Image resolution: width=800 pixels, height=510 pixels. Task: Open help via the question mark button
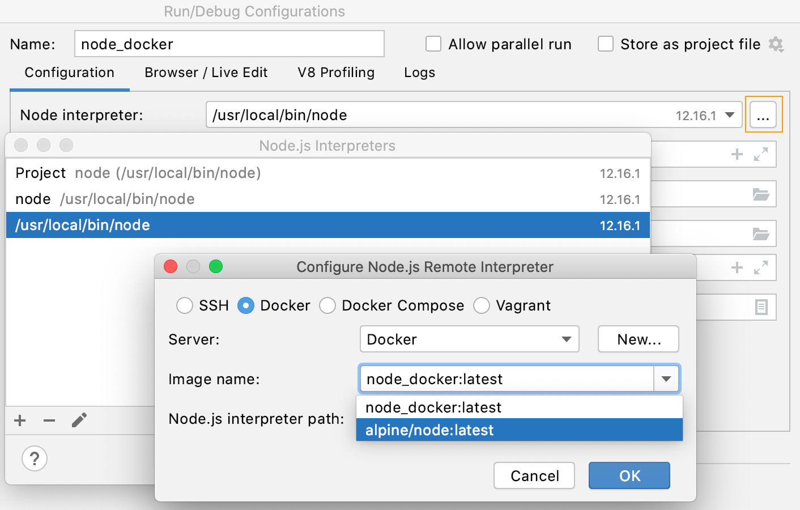click(35, 458)
